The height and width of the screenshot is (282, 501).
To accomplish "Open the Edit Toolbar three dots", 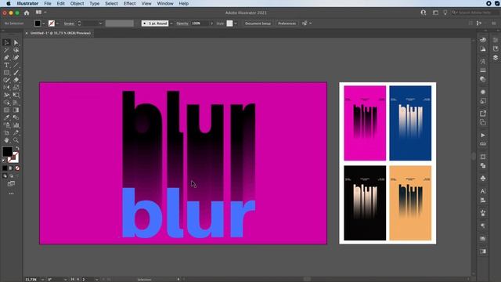I will (x=11, y=193).
